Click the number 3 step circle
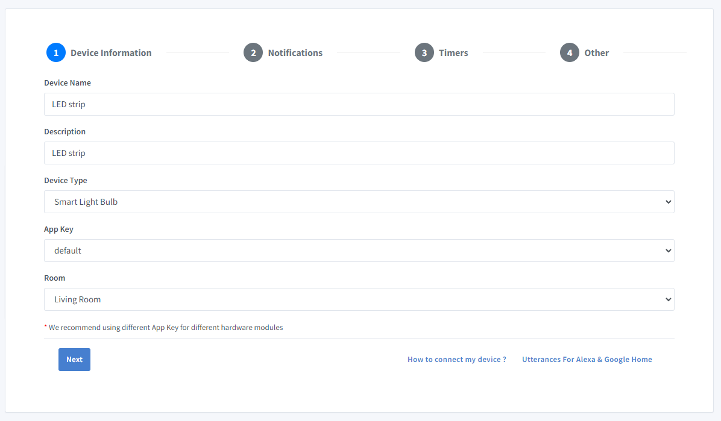Image resolution: width=721 pixels, height=421 pixels. point(424,52)
